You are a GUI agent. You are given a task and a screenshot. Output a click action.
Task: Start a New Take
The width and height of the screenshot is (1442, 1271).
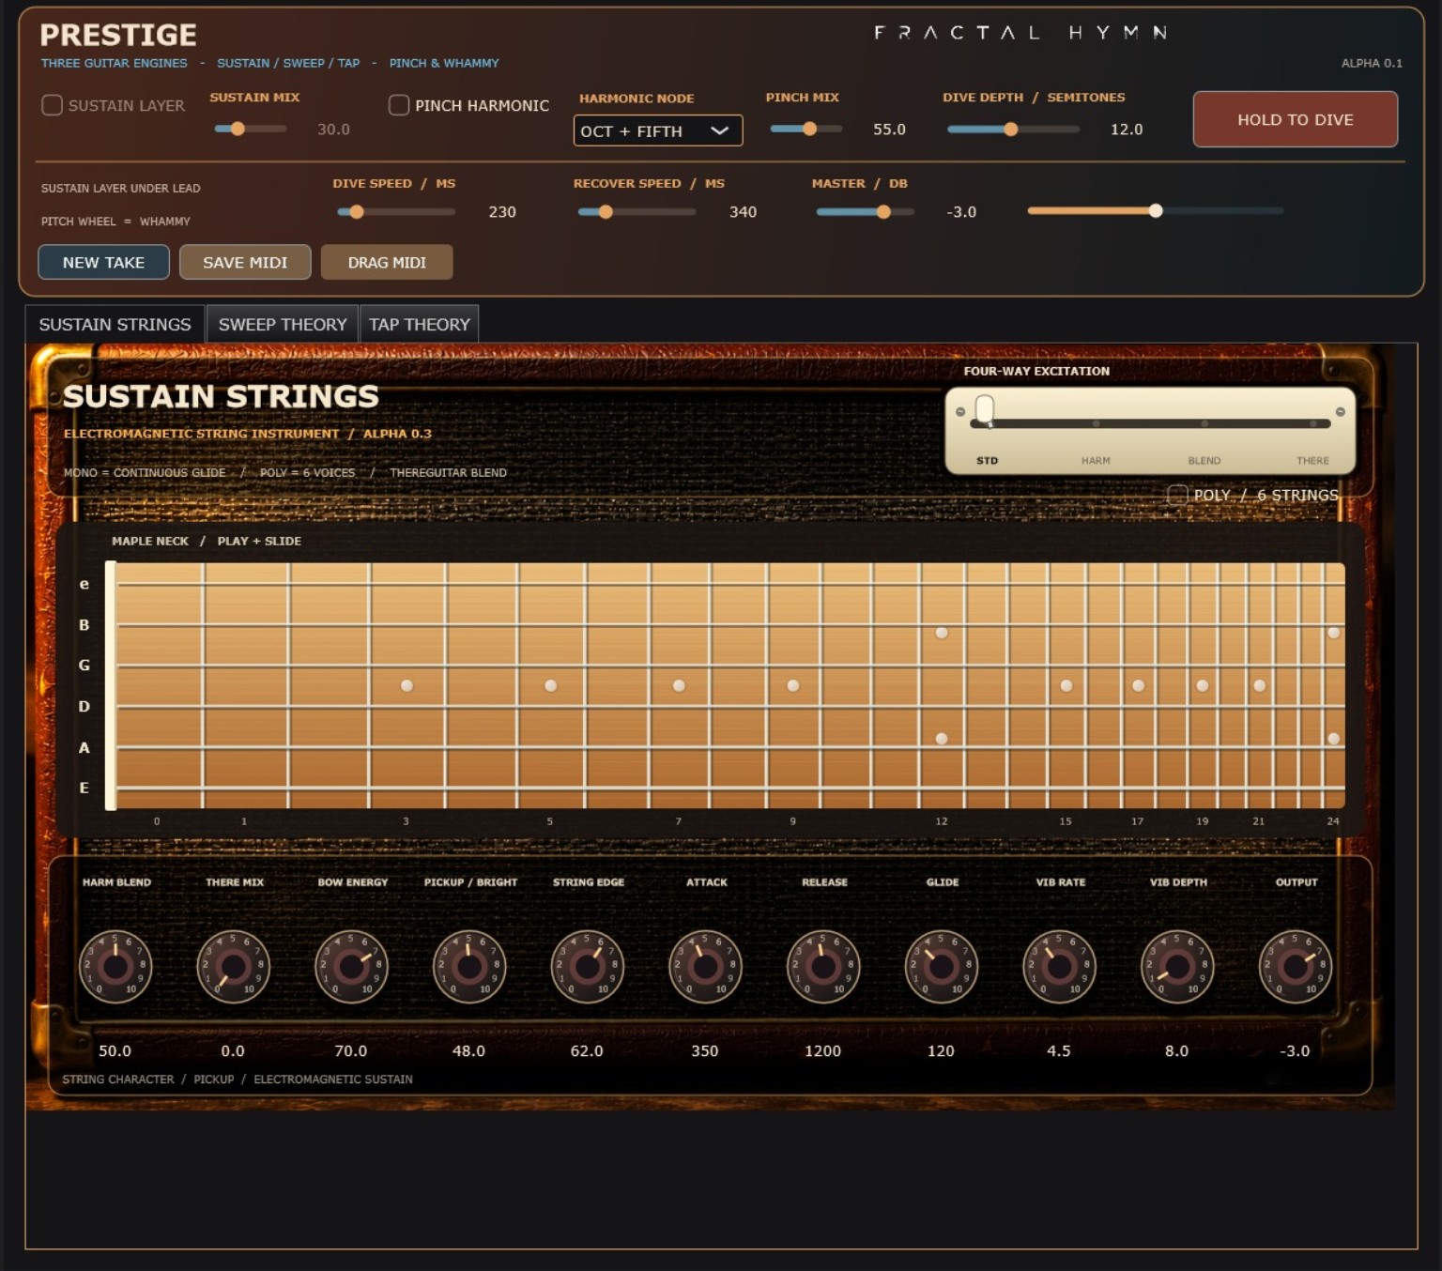[103, 262]
